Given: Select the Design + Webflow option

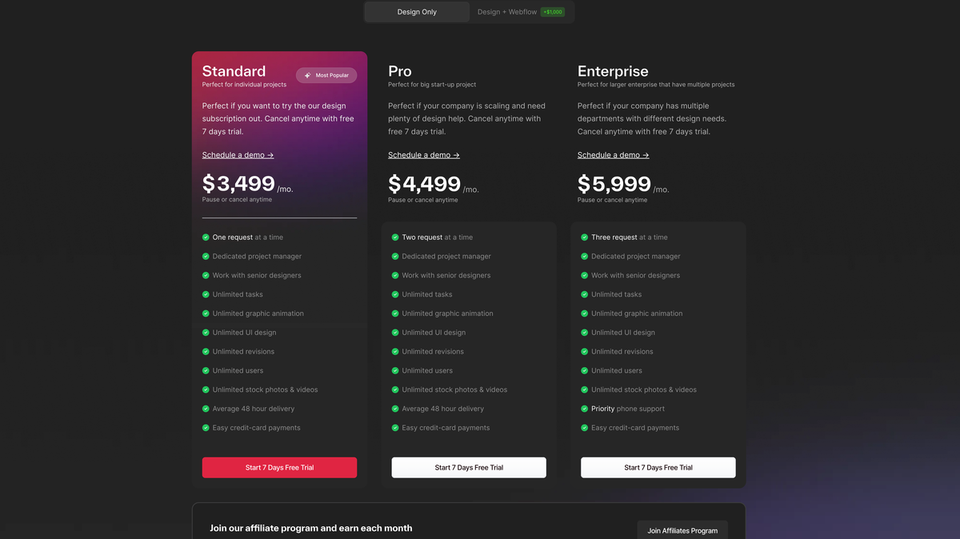Looking at the screenshot, I should pos(507,12).
